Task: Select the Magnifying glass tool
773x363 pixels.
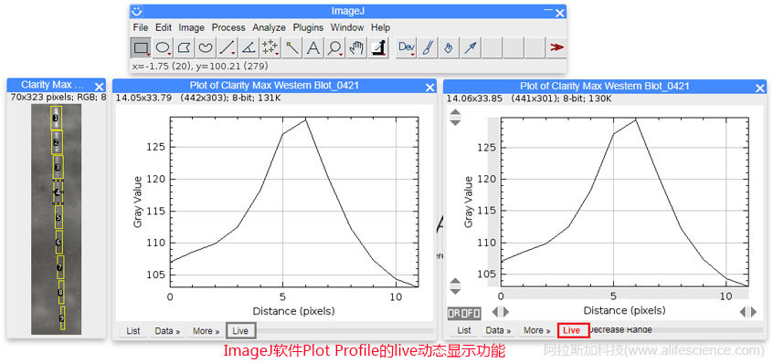Action: pyautogui.click(x=334, y=47)
